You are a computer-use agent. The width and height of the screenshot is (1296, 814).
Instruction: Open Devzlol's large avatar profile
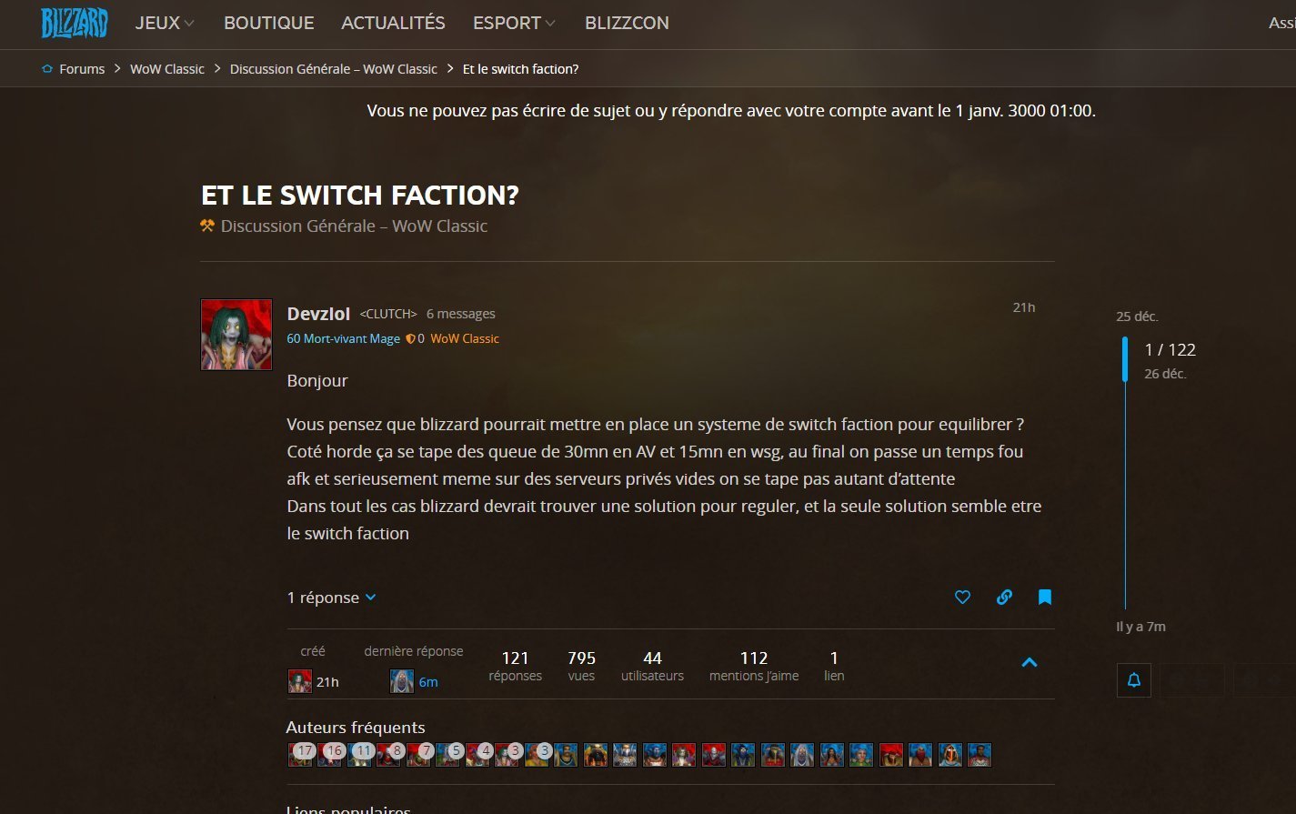click(x=236, y=335)
